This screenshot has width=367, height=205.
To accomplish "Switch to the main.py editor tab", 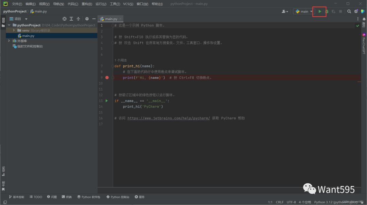I will (x=110, y=19).
